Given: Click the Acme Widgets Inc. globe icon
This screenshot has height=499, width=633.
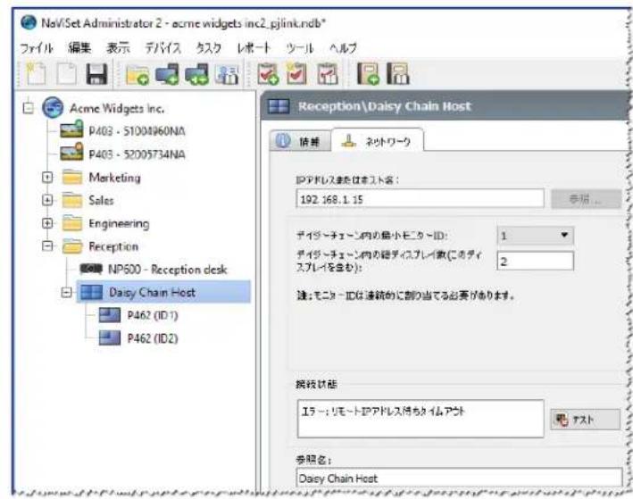Looking at the screenshot, I should 53,107.
